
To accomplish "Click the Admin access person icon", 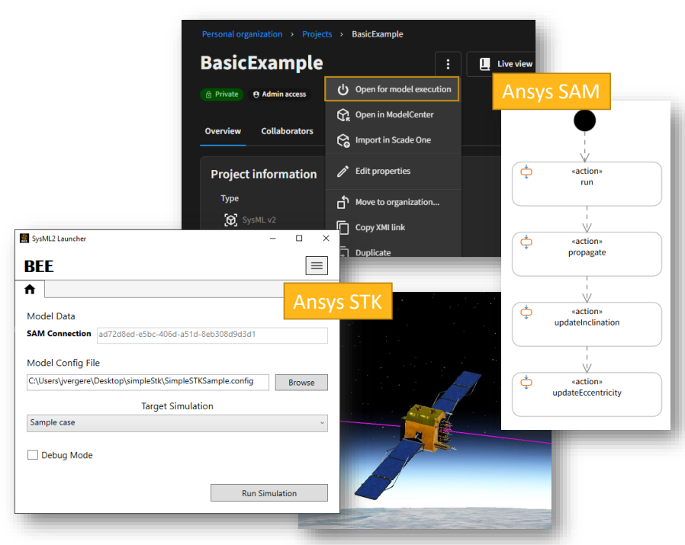I will pos(256,95).
